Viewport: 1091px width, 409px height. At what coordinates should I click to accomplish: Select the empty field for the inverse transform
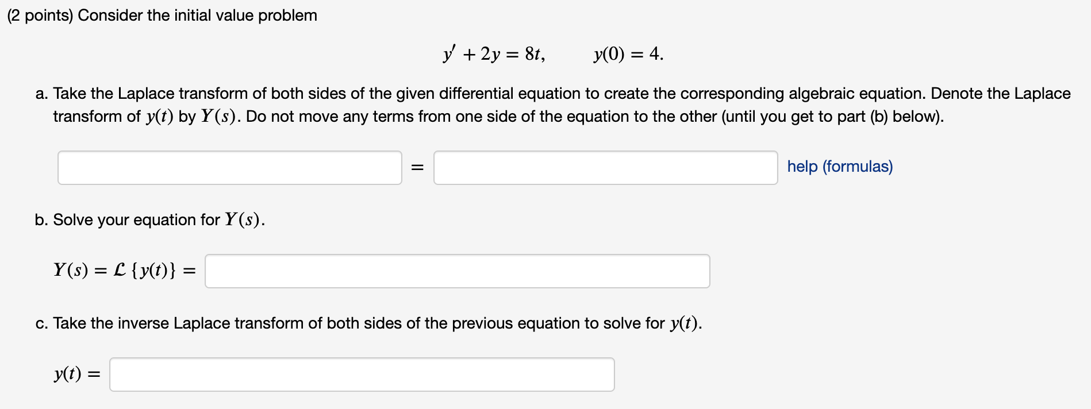362,374
